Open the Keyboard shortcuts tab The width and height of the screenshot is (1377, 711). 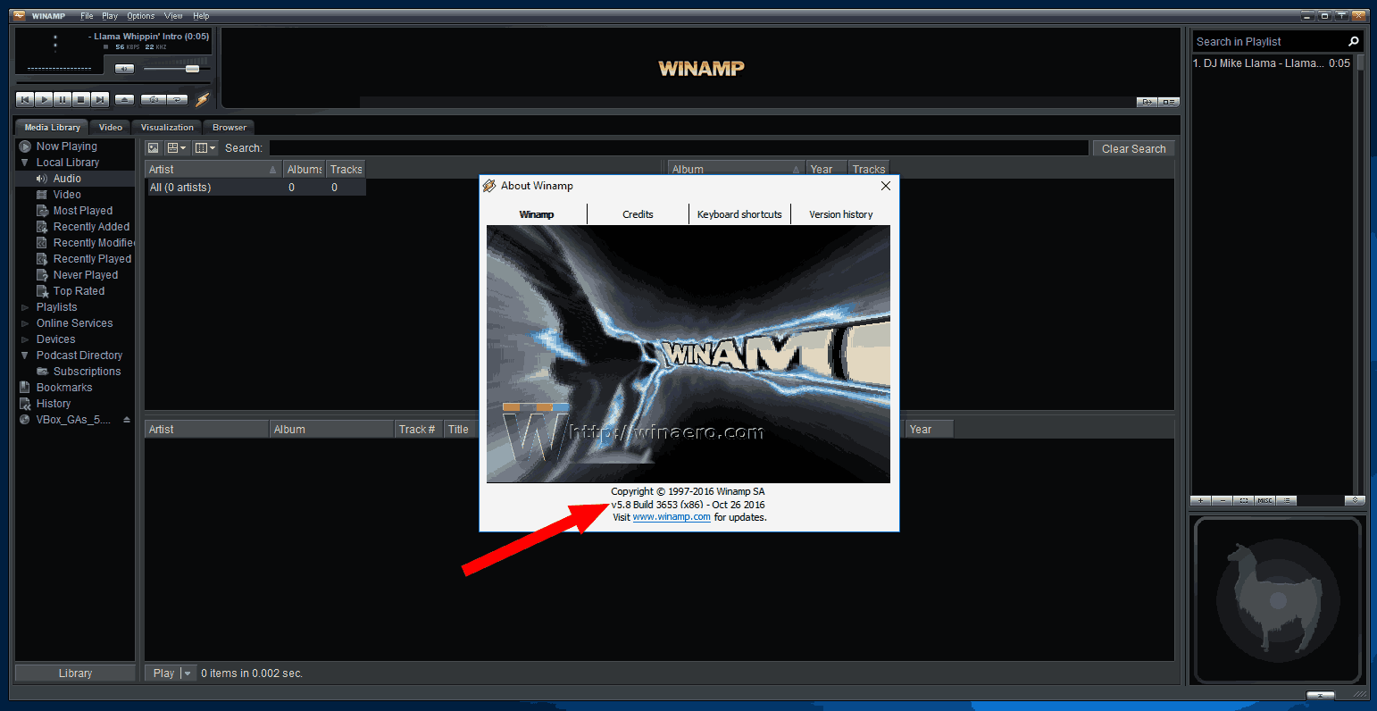739,214
